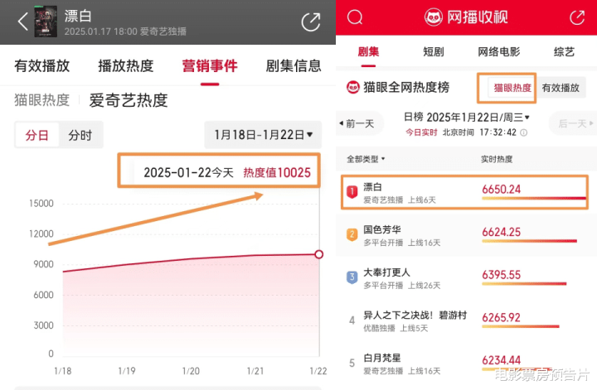Select the 剧集 category tab
Screen dimensions: 597x390
pos(368,51)
